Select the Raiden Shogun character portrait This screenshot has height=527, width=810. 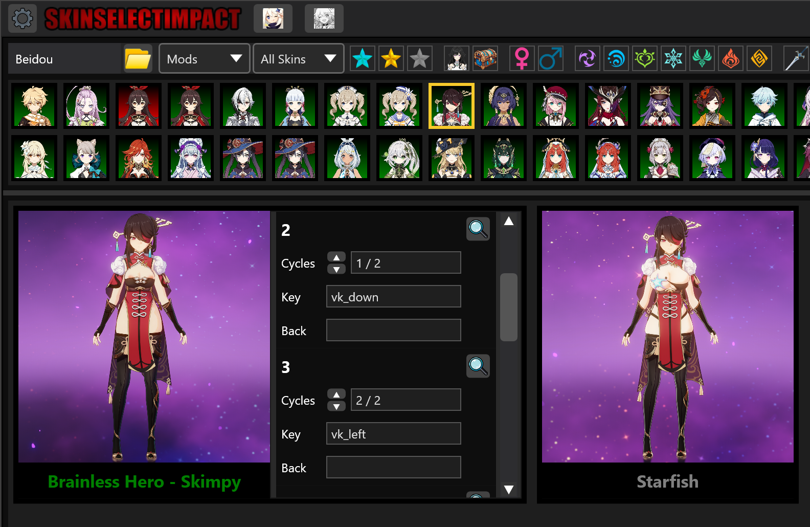click(764, 158)
